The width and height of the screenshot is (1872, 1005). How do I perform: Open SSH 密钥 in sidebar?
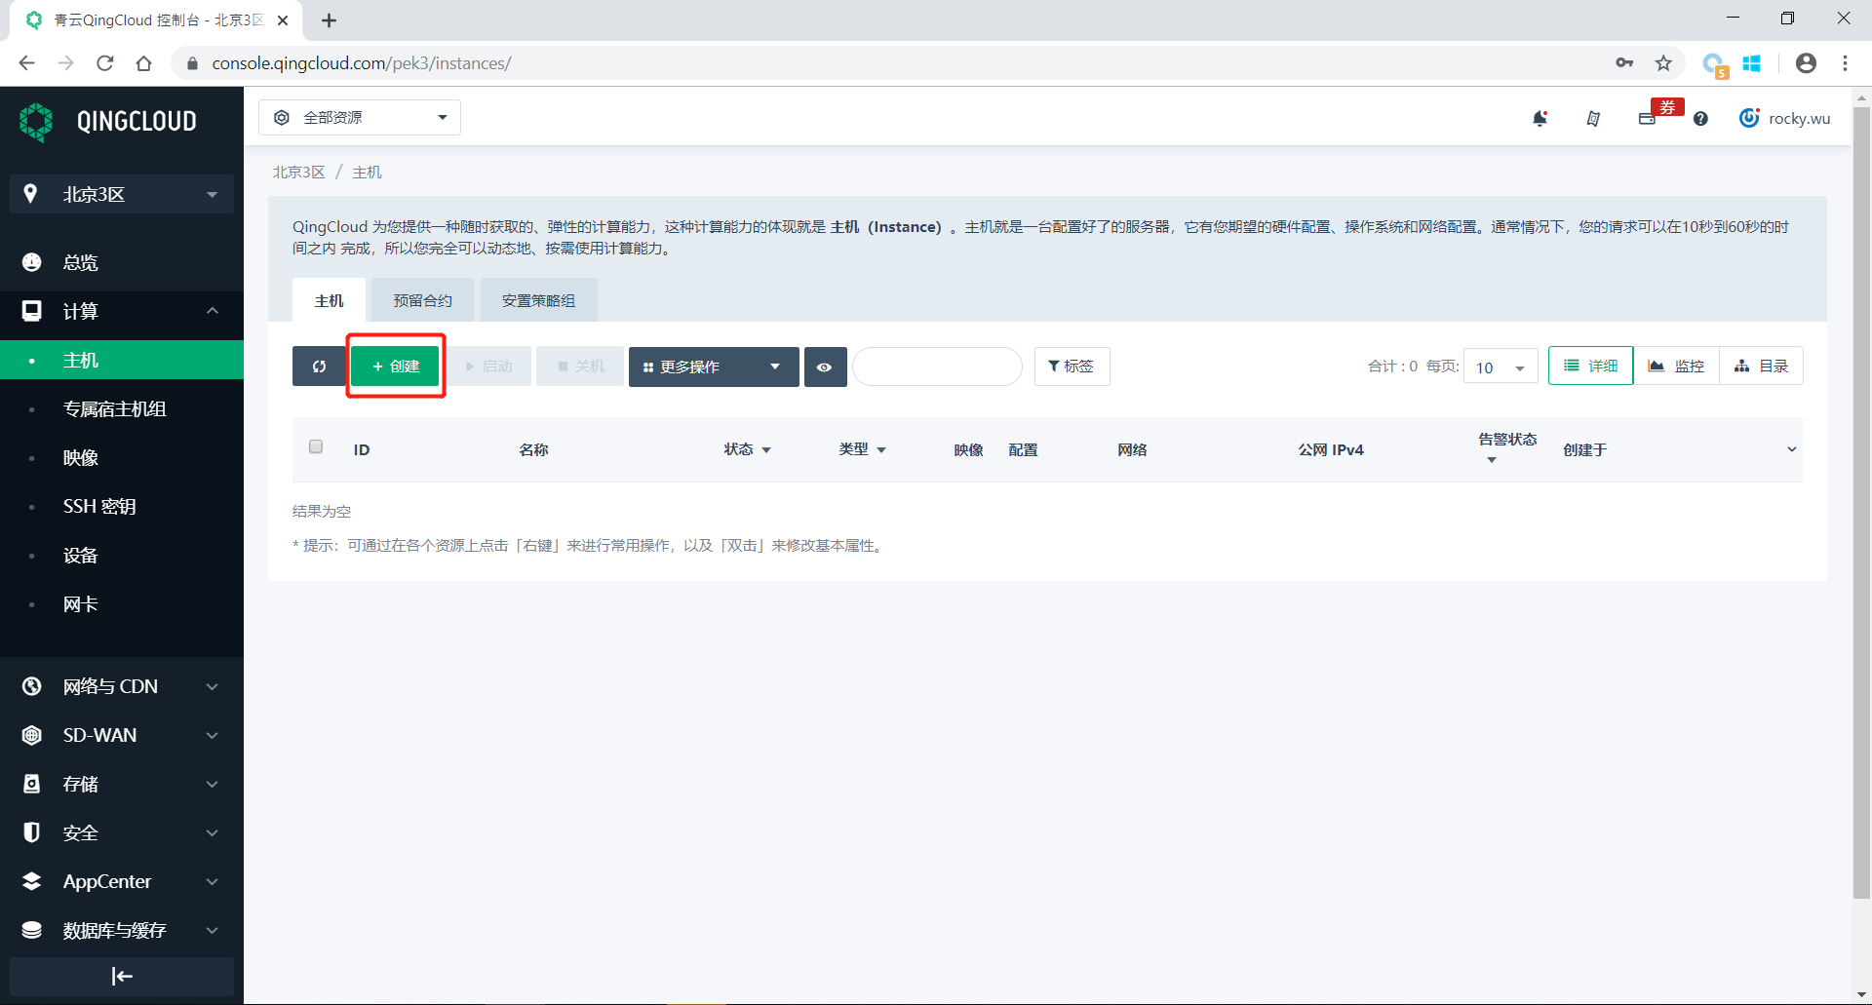122,506
